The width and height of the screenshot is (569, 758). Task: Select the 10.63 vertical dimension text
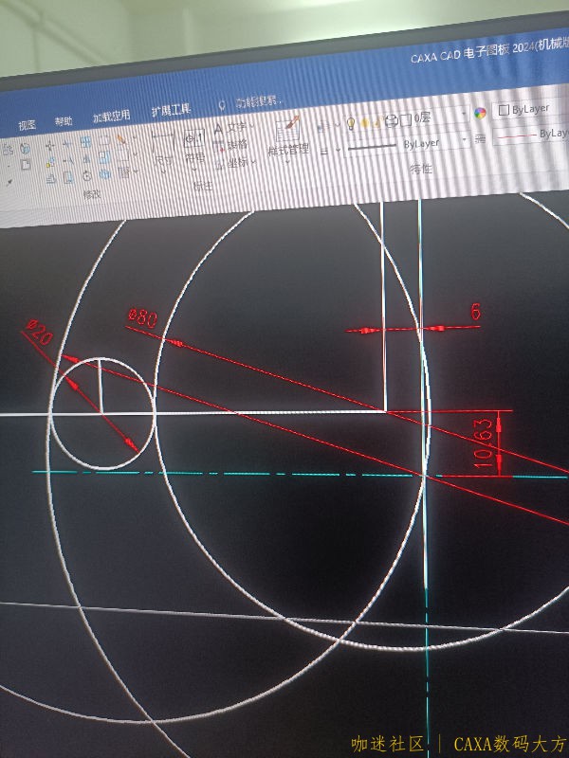484,443
